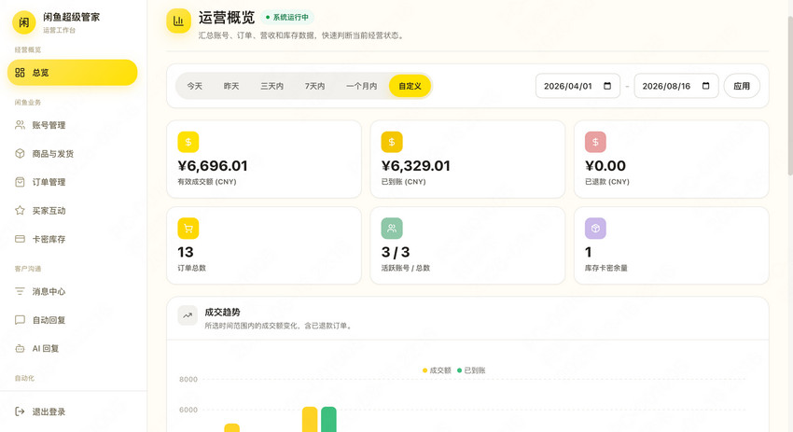Navigate to 订单管理
The image size is (793, 432).
[73, 182]
